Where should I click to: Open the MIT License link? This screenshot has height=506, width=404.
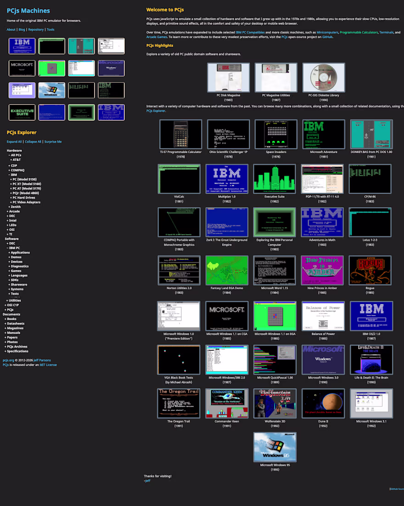point(48,365)
